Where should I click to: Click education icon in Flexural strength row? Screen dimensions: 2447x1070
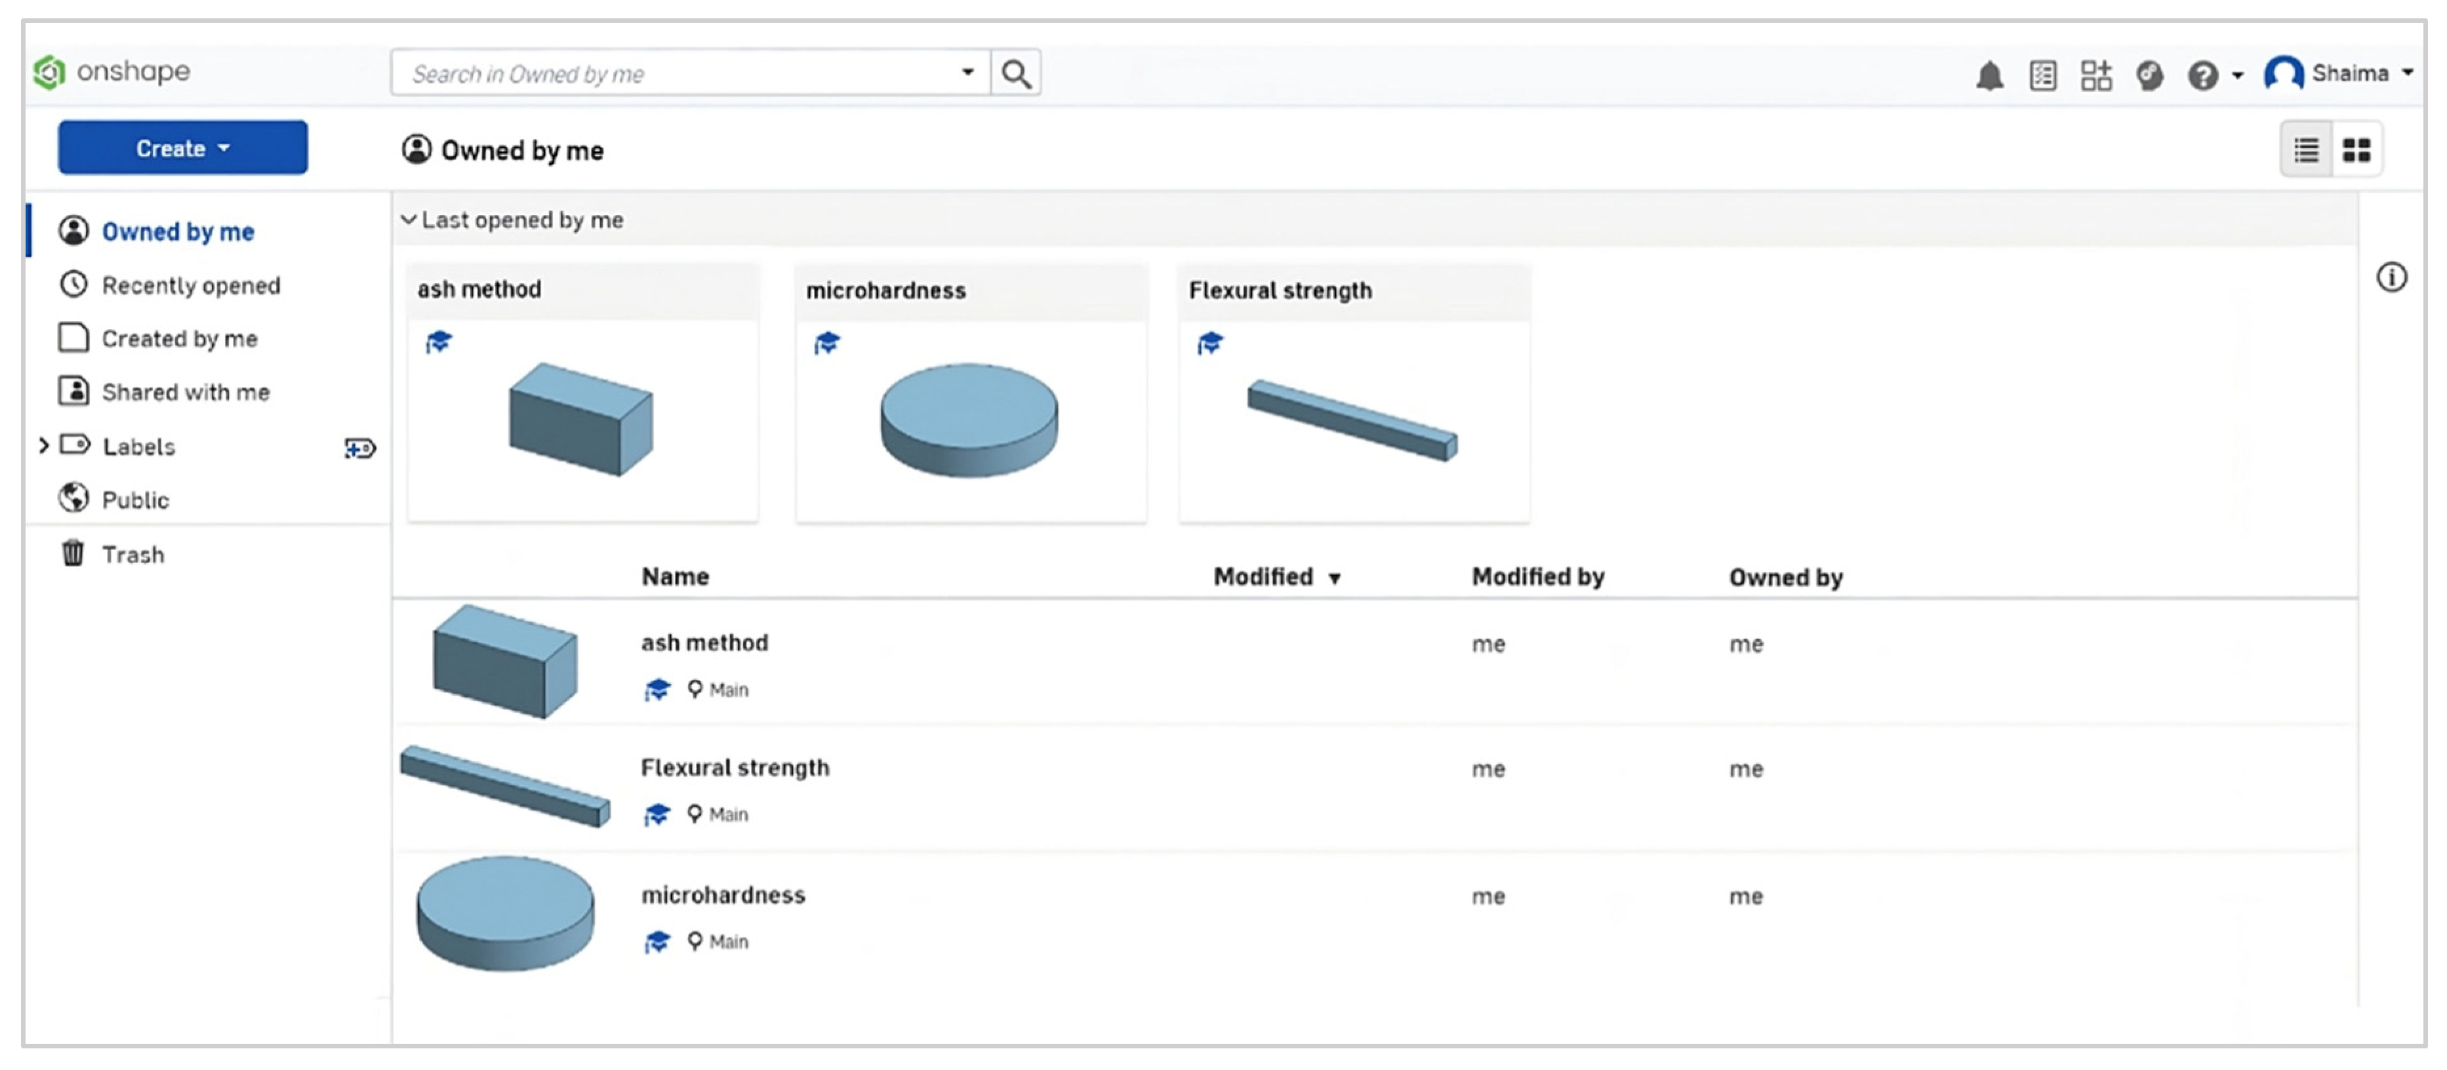[x=657, y=814]
